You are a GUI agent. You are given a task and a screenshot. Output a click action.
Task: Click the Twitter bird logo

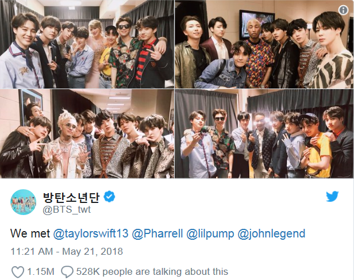(x=332, y=197)
